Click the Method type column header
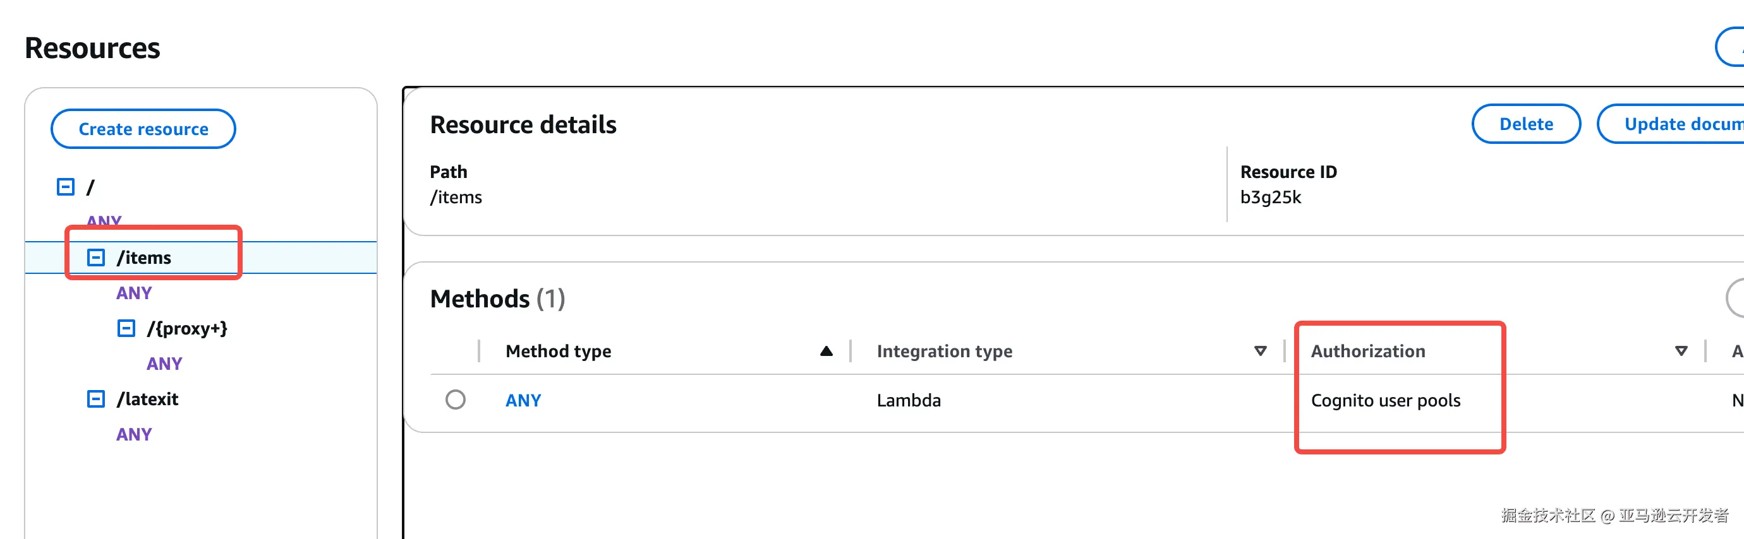 point(559,351)
